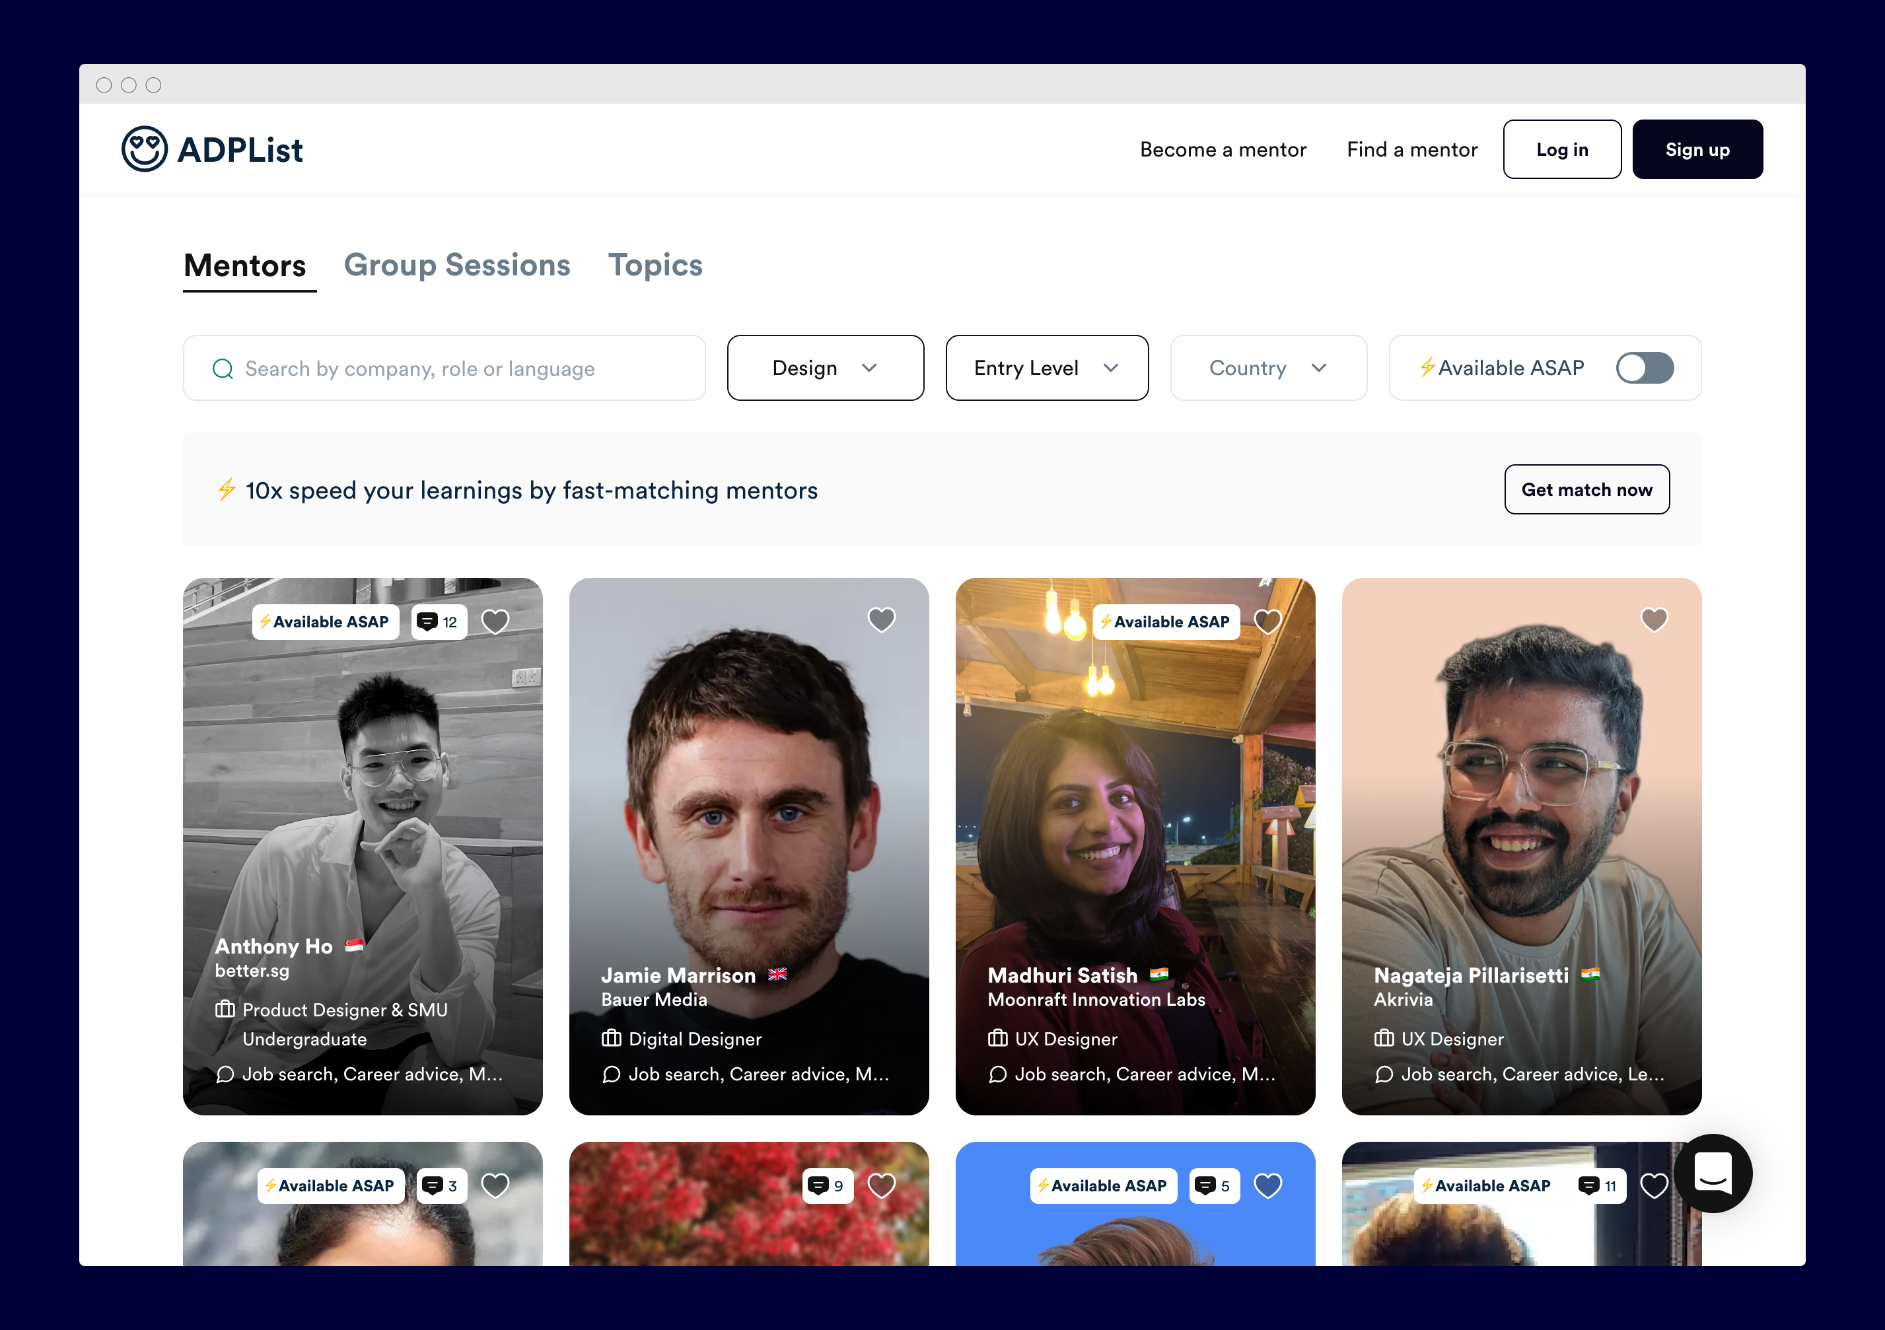
Task: Click heart icon on Jamie Marrison card
Action: [x=881, y=619]
